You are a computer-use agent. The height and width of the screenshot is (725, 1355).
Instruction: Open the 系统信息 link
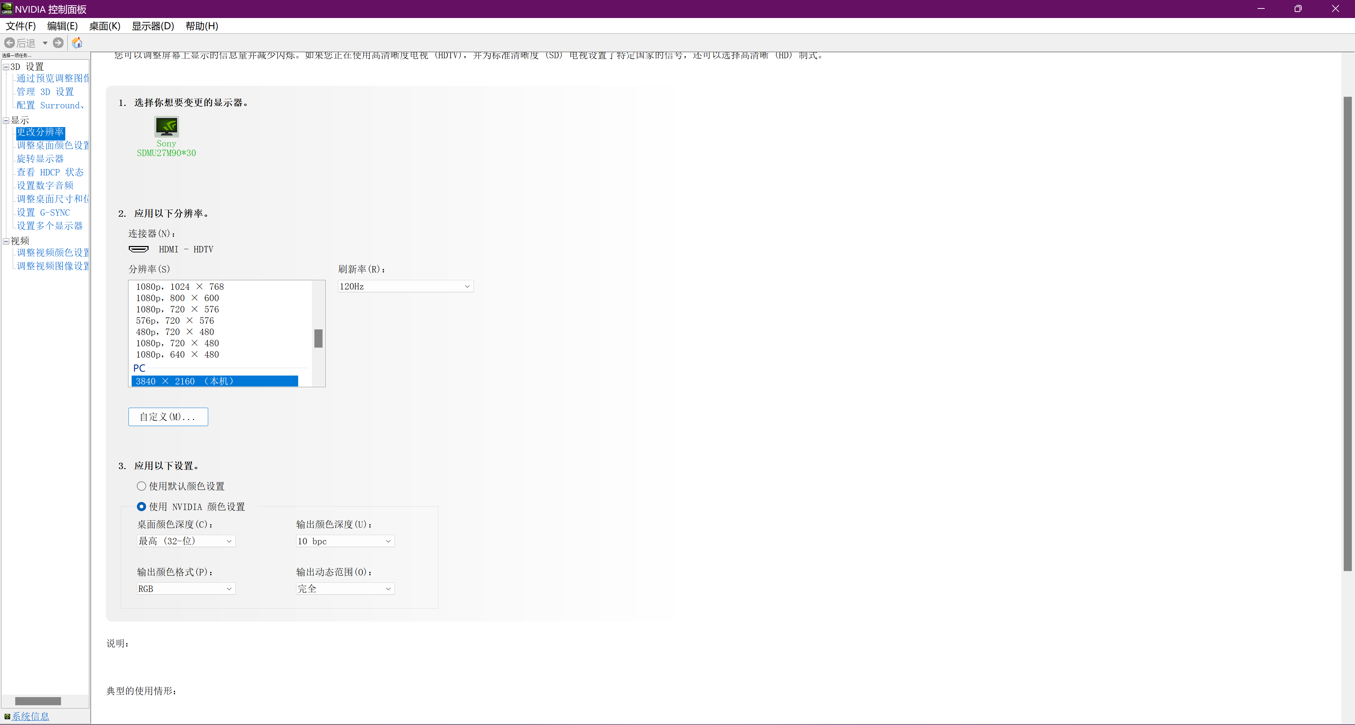(x=30, y=716)
